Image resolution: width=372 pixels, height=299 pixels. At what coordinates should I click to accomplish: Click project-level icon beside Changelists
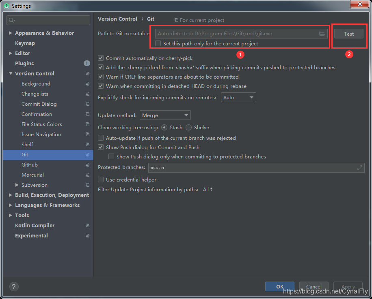pyautogui.click(x=88, y=94)
